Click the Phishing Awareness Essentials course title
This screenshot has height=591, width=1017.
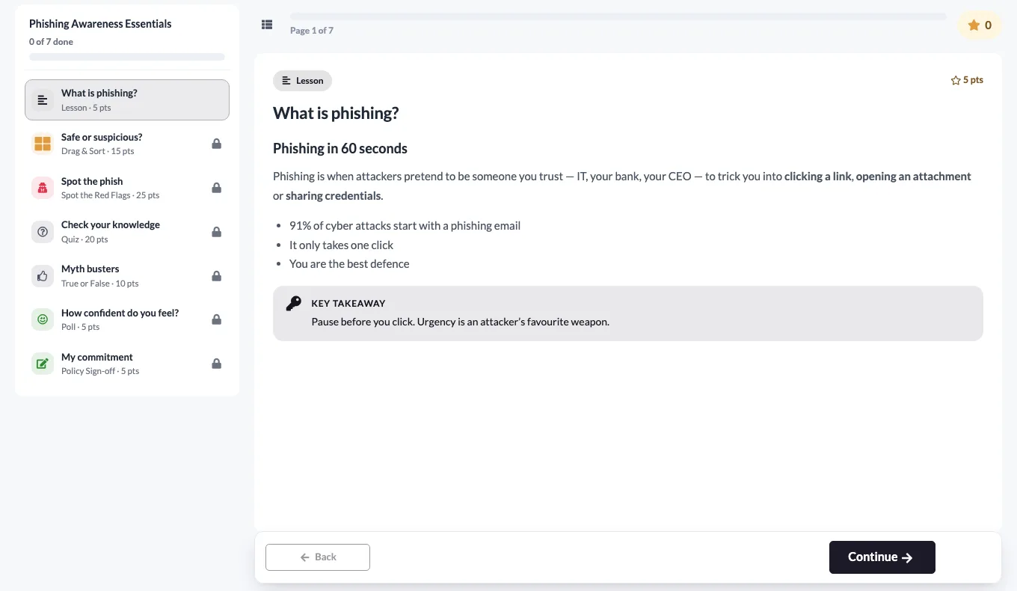(100, 24)
